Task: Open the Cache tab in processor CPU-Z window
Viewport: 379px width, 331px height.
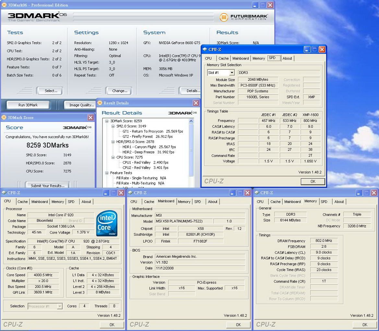Action: point(22,202)
